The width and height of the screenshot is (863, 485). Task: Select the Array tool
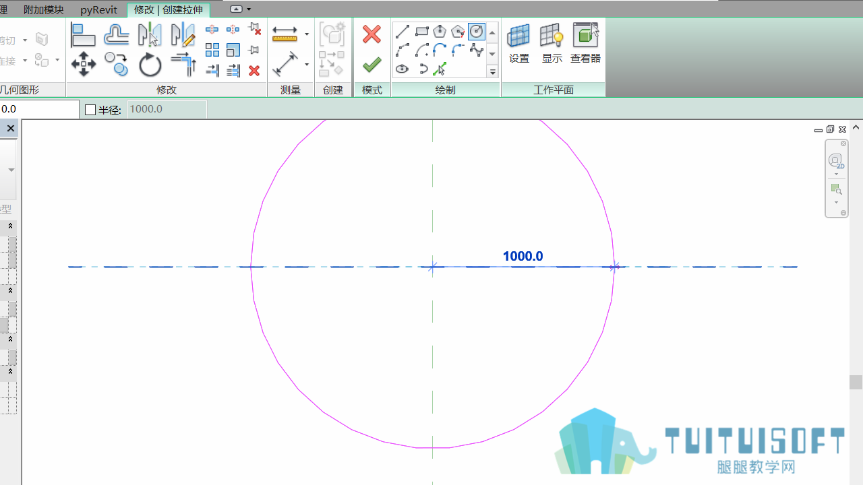coord(212,50)
